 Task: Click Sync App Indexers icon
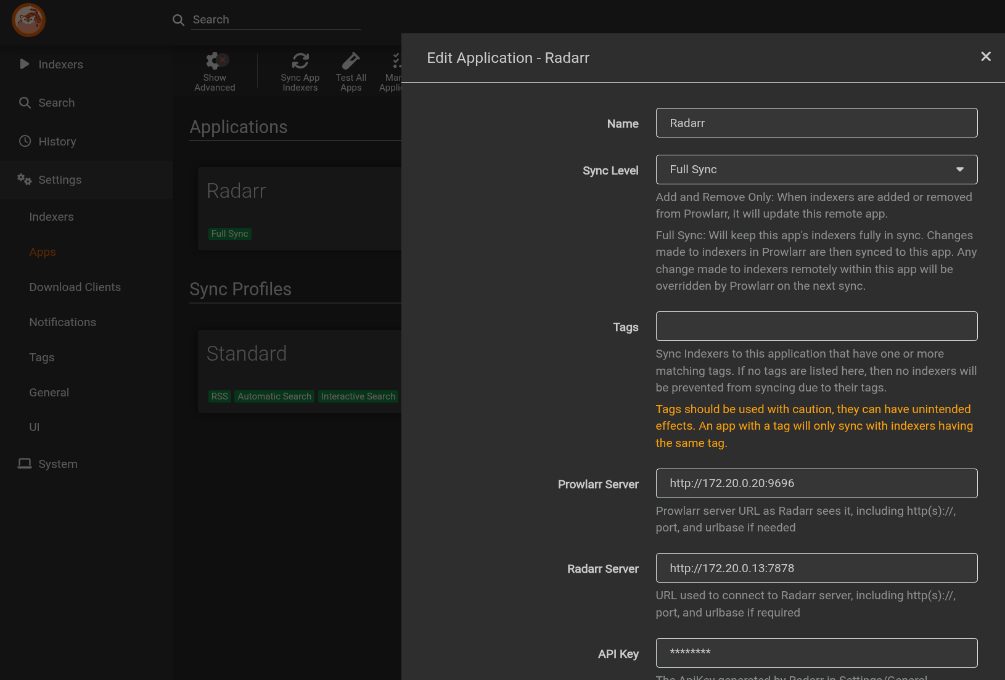click(300, 61)
